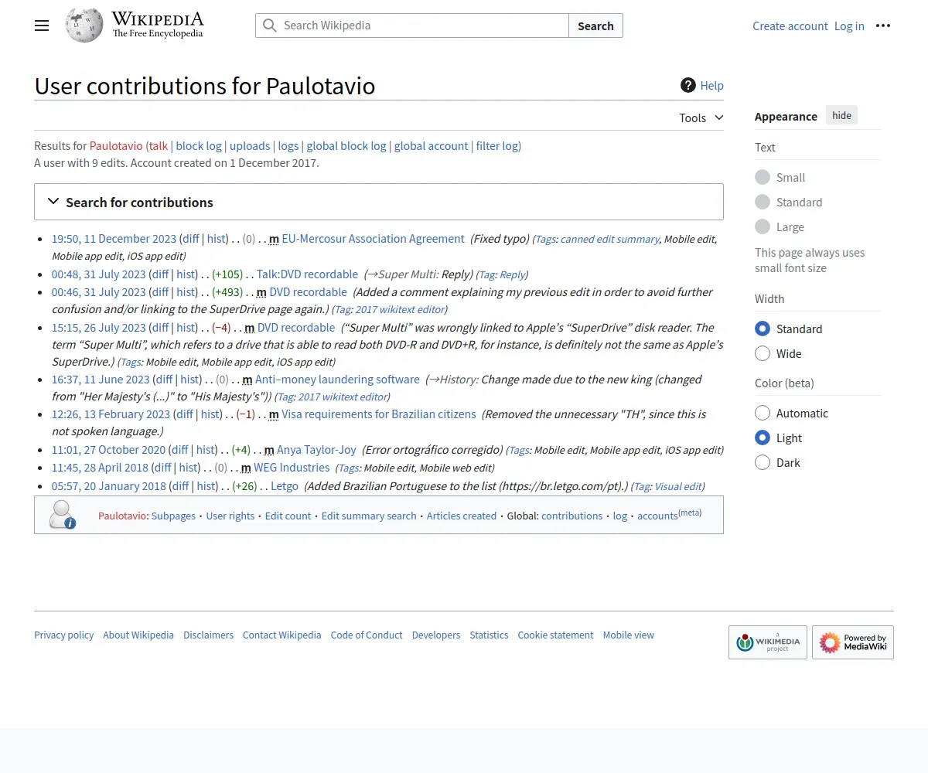Open Privacy policy footer link
Viewport: 928px width, 773px height.
pos(63,635)
